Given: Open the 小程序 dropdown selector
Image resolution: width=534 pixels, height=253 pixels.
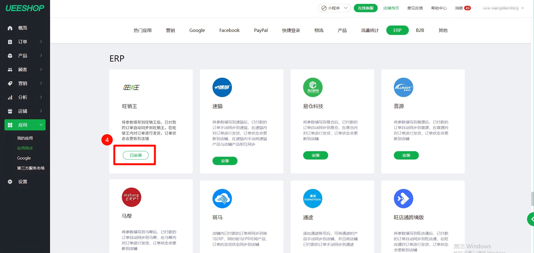Looking at the screenshot, I should tap(334, 8).
